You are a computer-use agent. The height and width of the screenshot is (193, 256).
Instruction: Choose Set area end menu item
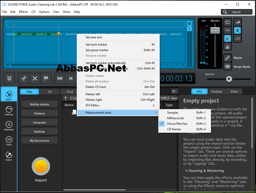pos(118,37)
